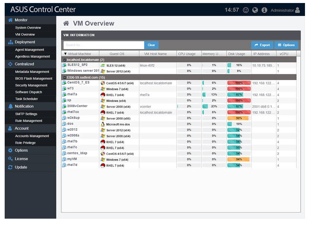
Task: Click the Deployment hierarchy icon
Action: point(10,42)
